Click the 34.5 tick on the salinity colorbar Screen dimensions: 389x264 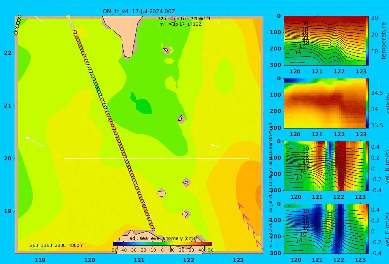[x=377, y=93]
